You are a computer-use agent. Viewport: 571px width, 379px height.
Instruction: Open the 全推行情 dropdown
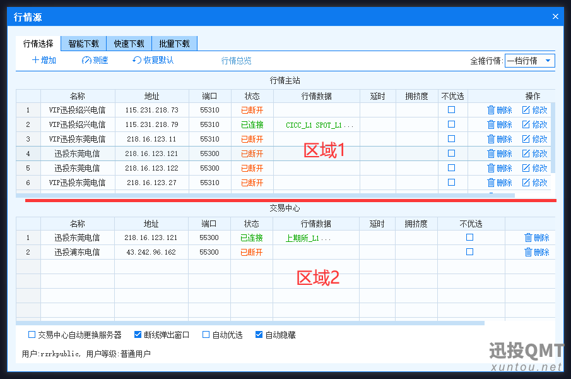pyautogui.click(x=530, y=61)
